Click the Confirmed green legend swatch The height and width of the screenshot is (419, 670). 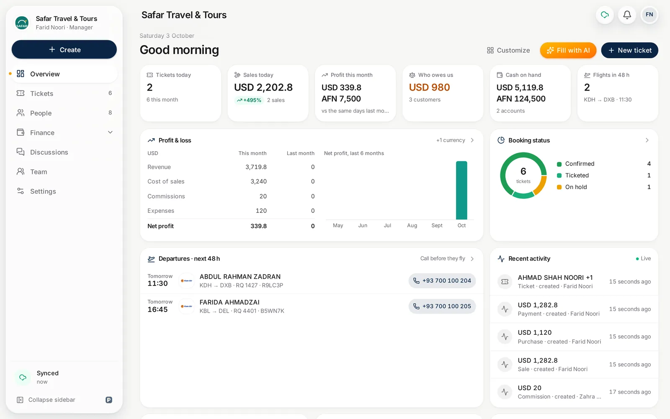tap(559, 164)
